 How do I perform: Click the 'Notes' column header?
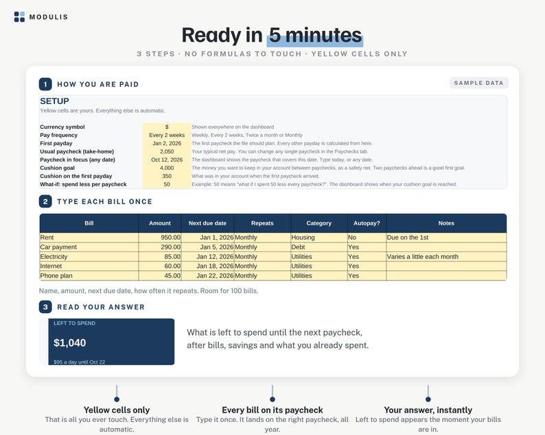(446, 223)
